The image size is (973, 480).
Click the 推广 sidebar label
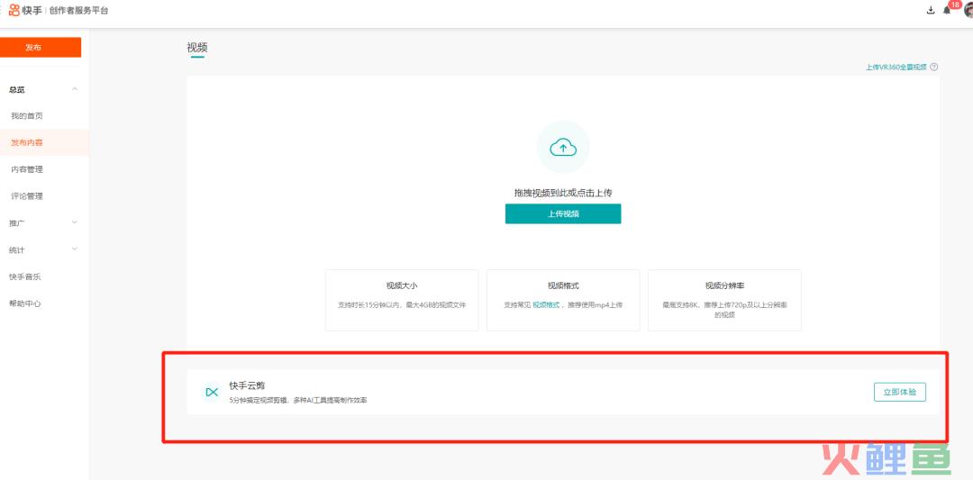pos(17,223)
